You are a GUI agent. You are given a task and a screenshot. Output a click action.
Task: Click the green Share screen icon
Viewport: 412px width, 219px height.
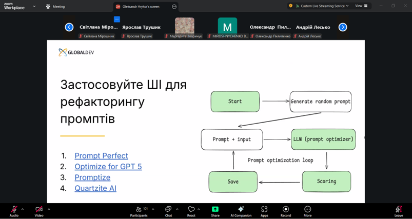point(215,209)
